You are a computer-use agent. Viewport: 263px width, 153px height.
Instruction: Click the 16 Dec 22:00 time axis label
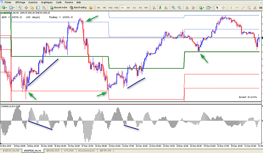pyautogui.click(x=74, y=146)
